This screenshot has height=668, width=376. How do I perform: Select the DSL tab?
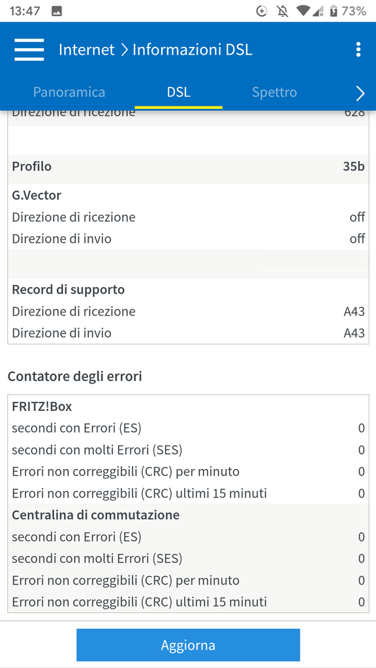click(179, 93)
